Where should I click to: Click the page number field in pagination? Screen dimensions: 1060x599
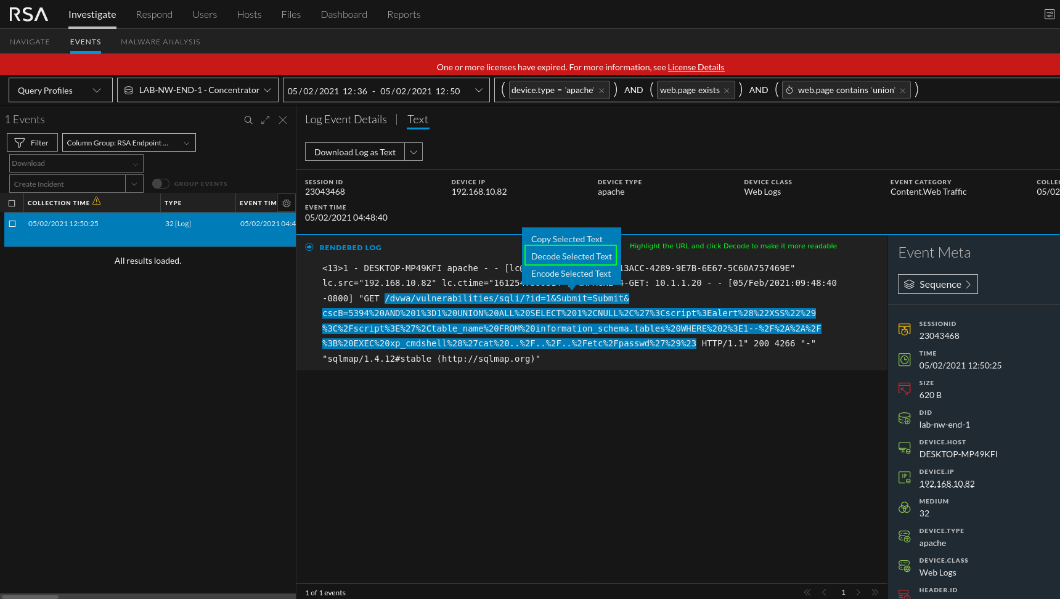tap(843, 592)
